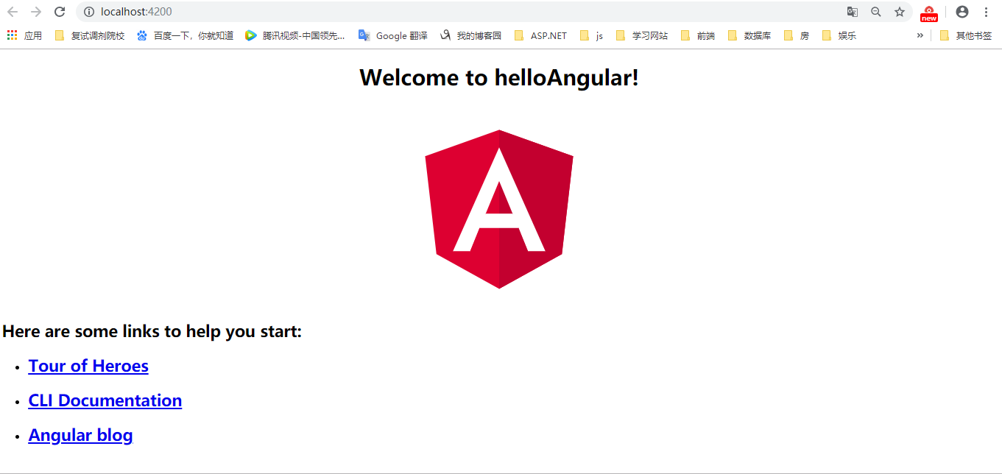Open the 娱乐 bookmark folder
The width and height of the screenshot is (1002, 474).
pos(839,35)
